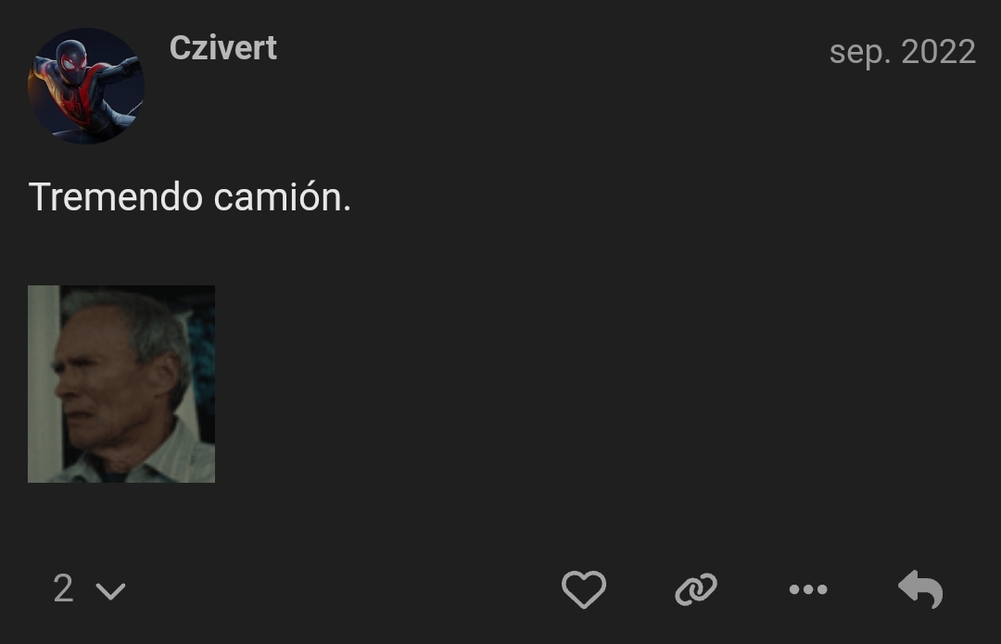1001x644 pixels.
Task: Click the sep. 2022 post date
Action: tap(902, 52)
